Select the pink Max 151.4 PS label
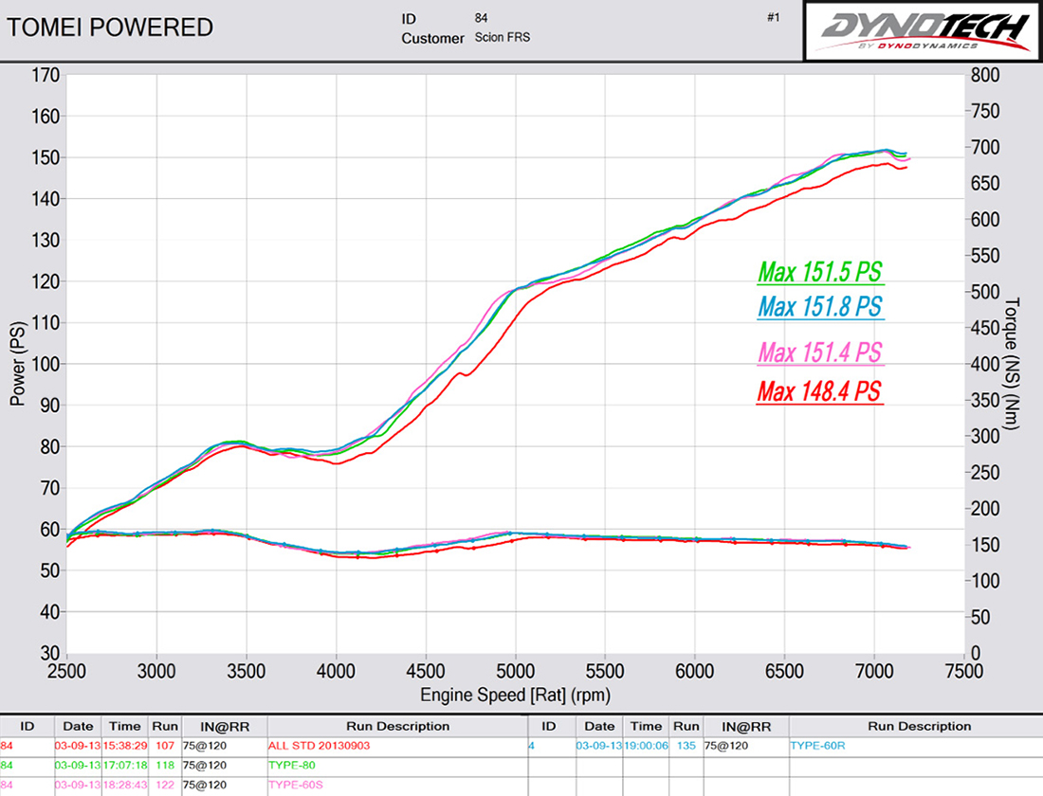This screenshot has width=1043, height=796. [820, 353]
